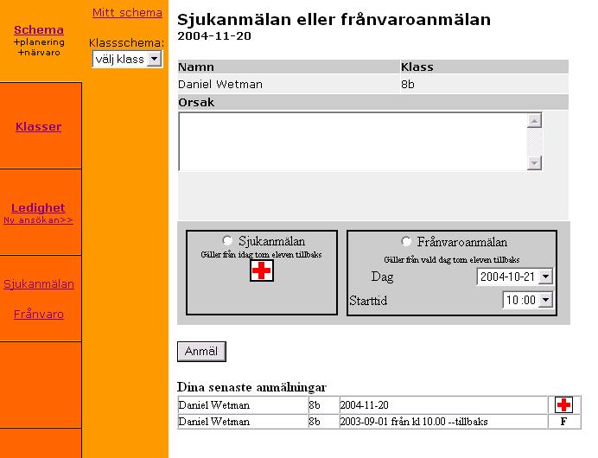Screen dimensions: 598x458
Task: Open the Frånvaro sidebar link
Action: click(x=39, y=315)
